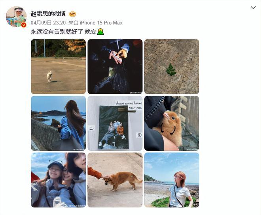
Task: Click the smiley face sticker on poster photo
Action: [x=91, y=128]
